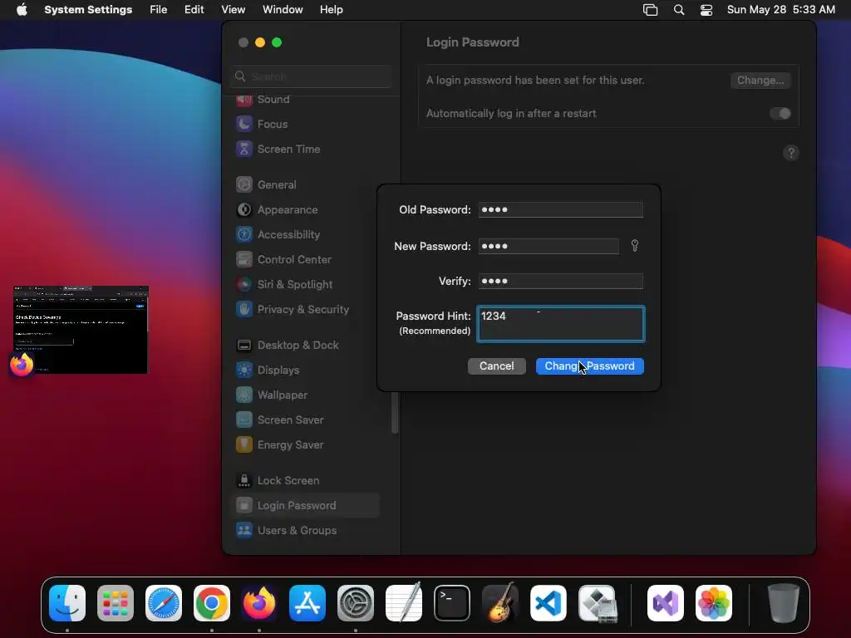Select the Focus sidebar icon

pyautogui.click(x=244, y=124)
